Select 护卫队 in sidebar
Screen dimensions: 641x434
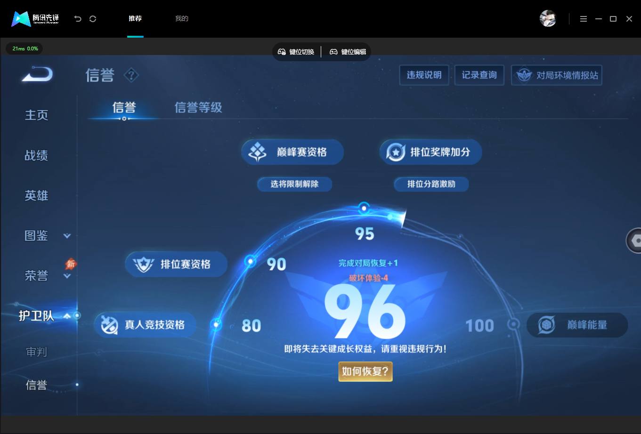pyautogui.click(x=37, y=315)
